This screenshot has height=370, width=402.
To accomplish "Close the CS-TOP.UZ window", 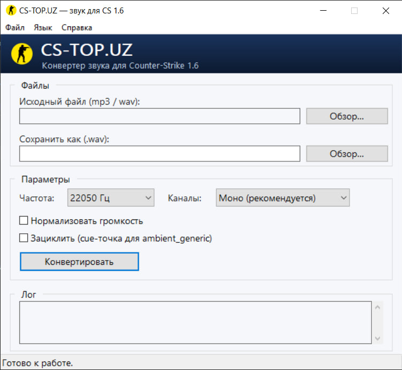I will (x=385, y=11).
